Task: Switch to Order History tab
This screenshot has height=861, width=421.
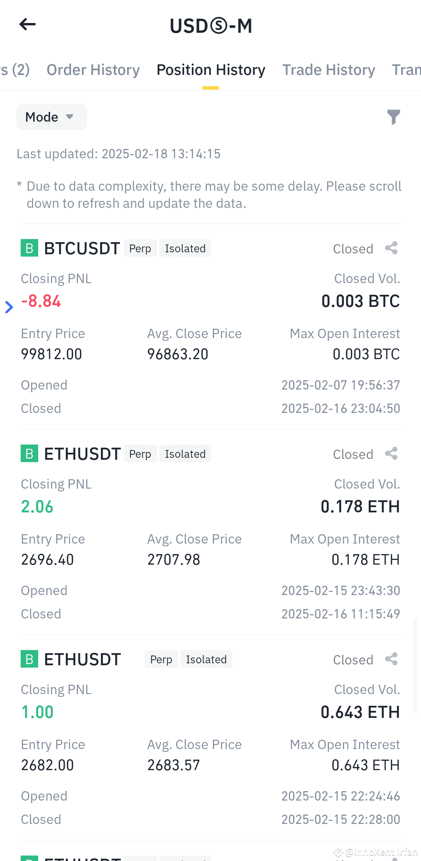Action: [93, 70]
